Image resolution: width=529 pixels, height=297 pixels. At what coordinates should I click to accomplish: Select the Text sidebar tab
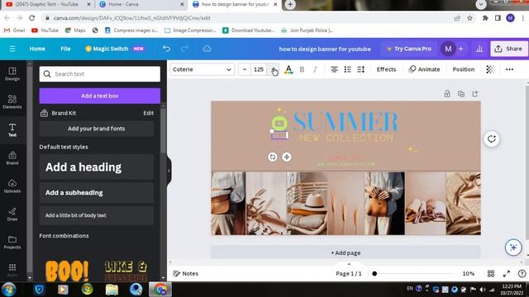[x=12, y=130]
